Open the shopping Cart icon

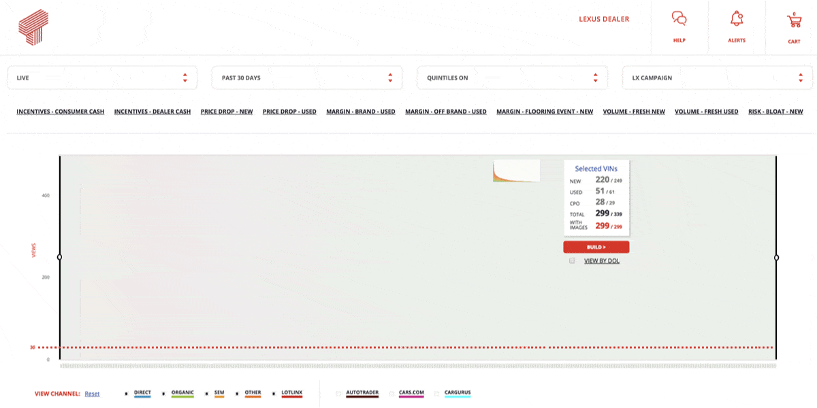tap(794, 20)
